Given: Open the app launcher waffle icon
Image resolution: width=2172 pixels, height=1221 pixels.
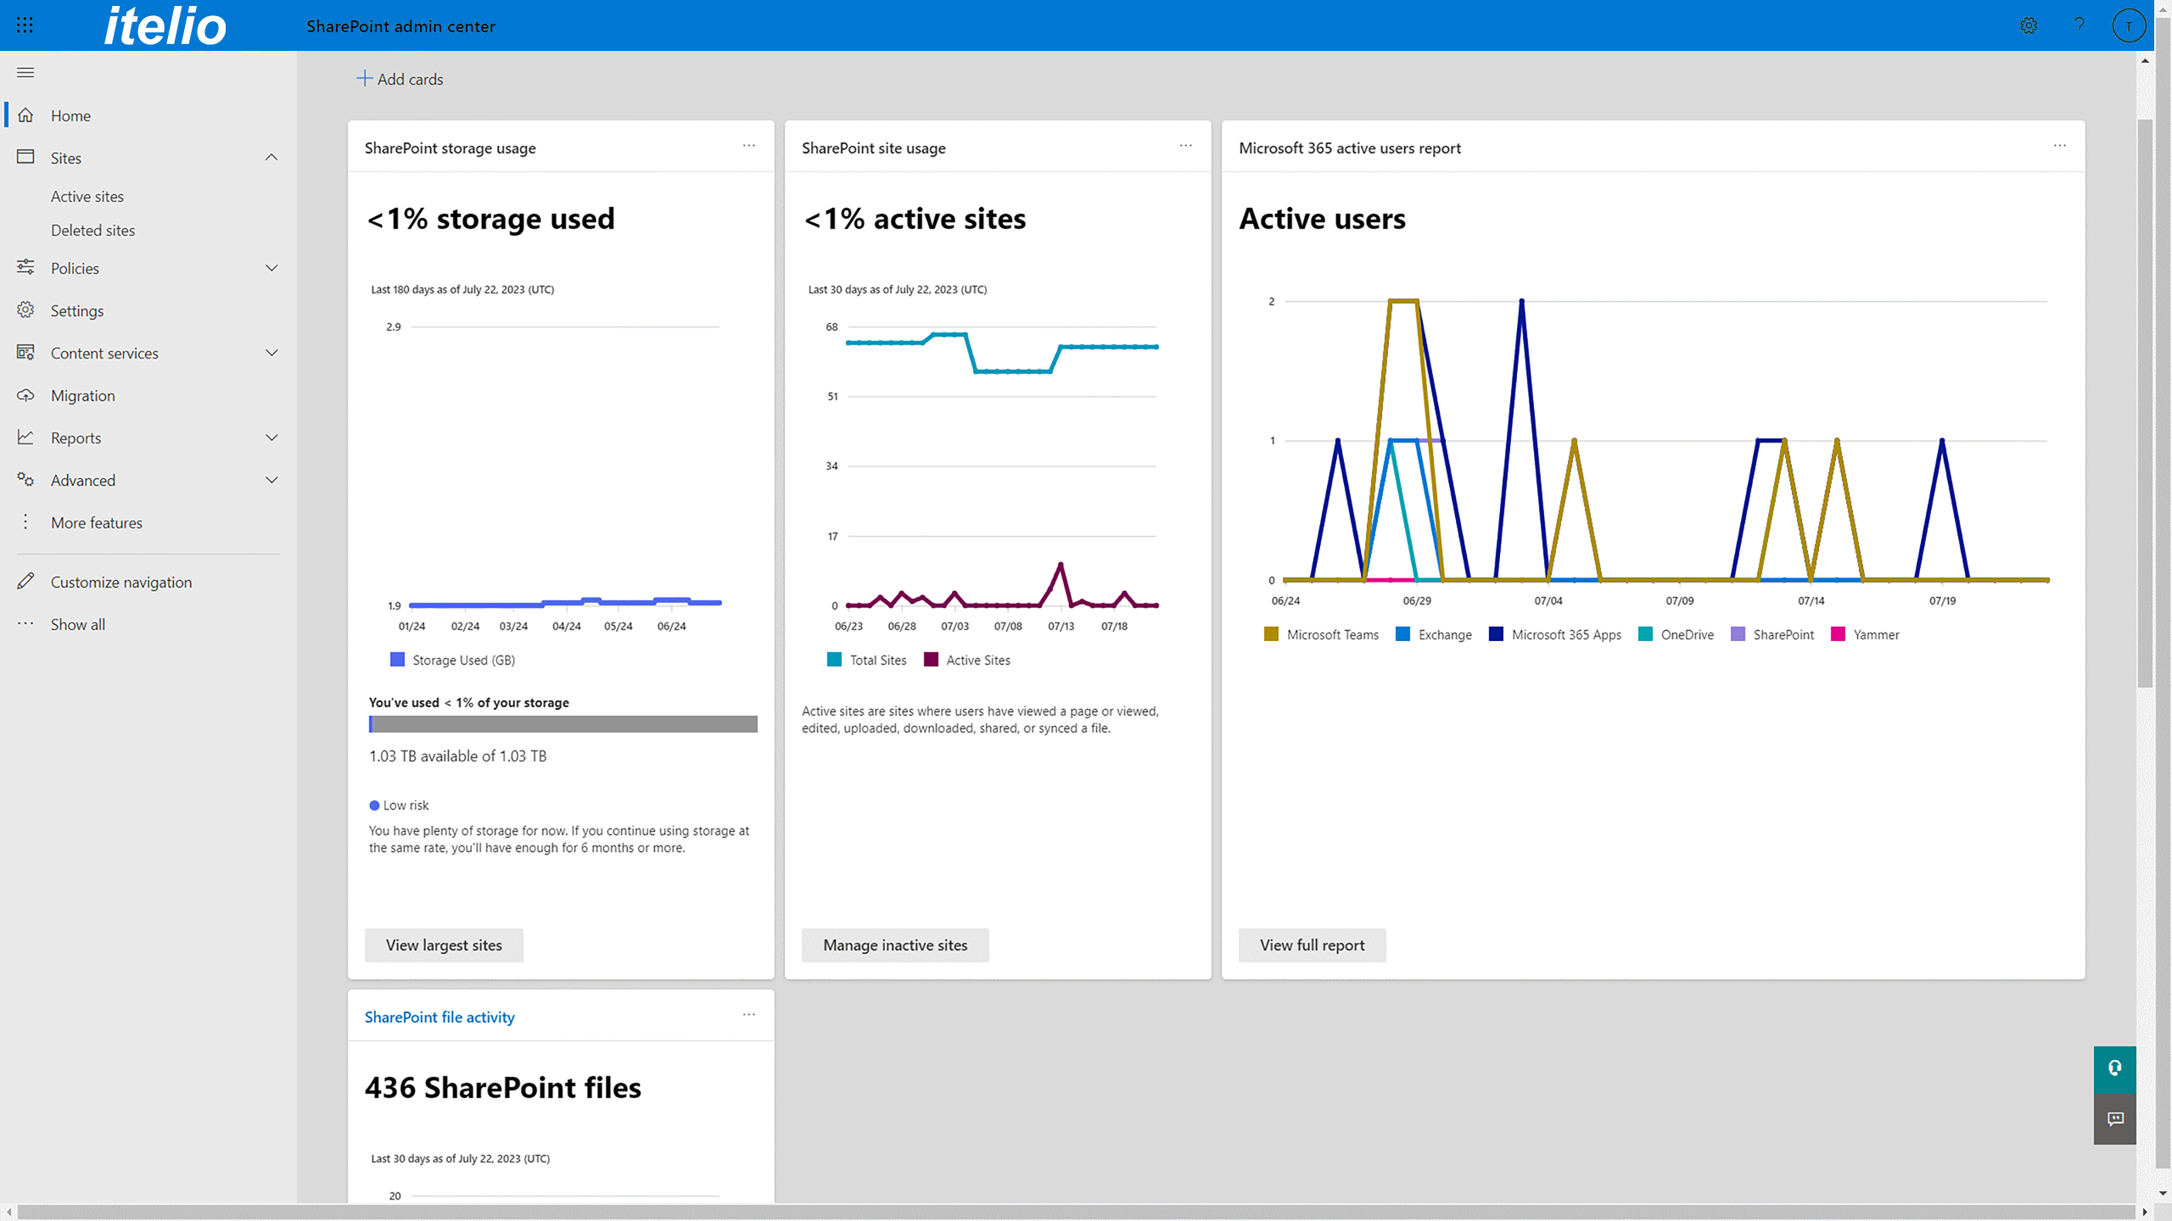Looking at the screenshot, I should (x=25, y=25).
